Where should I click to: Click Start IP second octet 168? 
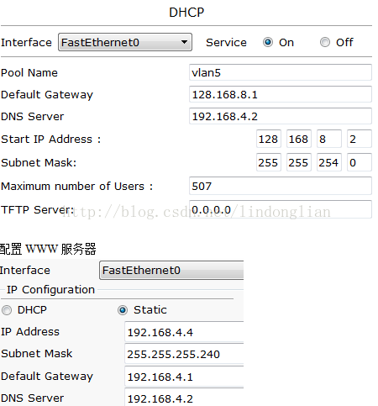[299, 139]
